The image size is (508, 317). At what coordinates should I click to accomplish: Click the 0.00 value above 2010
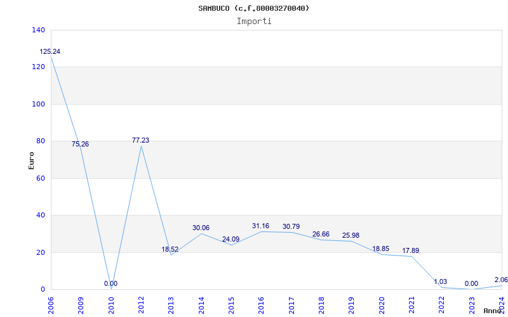[x=110, y=283]
